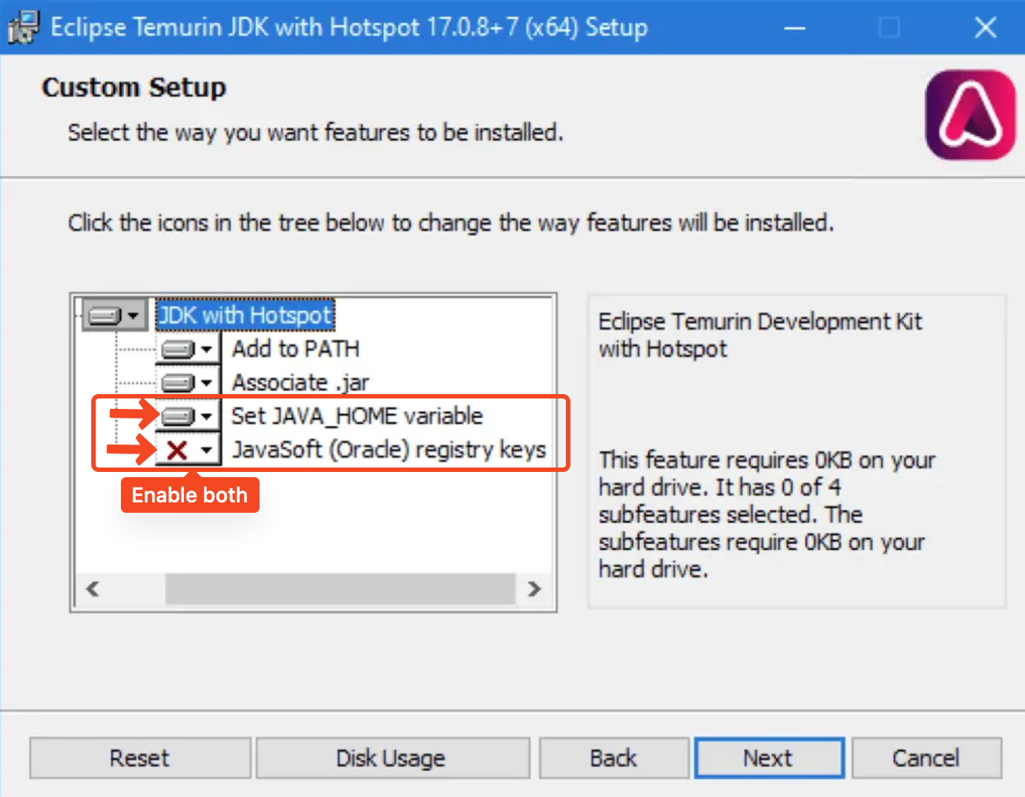
Task: Go Back to the previous step
Action: (613, 758)
